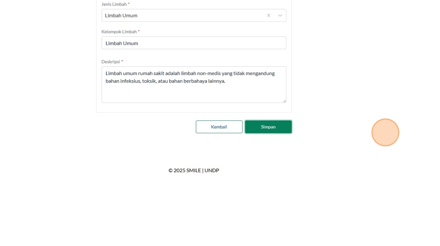This screenshot has width=440, height=246.
Task: Click the Deskripsi field label
Action: point(110,62)
